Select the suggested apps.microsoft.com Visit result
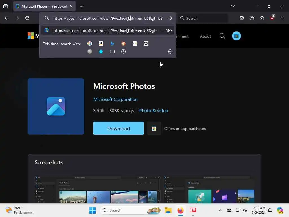The height and width of the screenshot is (217, 289). pos(108,31)
